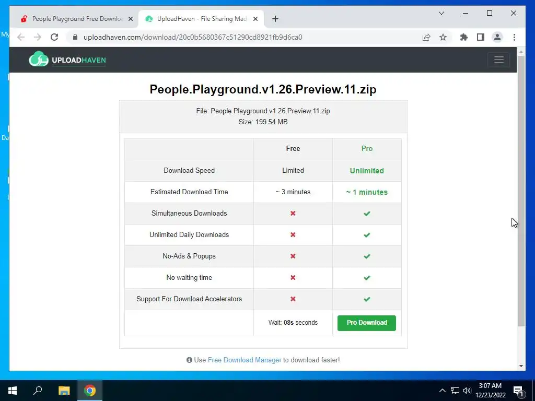Image resolution: width=535 pixels, height=401 pixels.
Task: Open Chrome's three-dot menu
Action: 514,37
